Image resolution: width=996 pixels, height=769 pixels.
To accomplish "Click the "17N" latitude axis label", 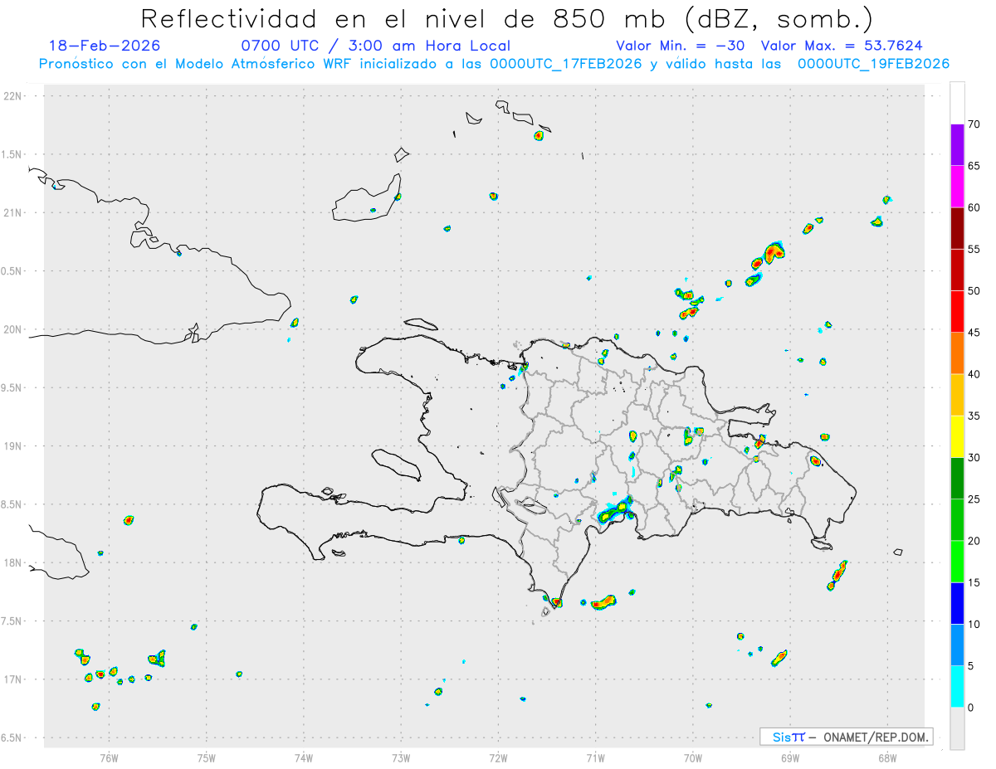I will 13,679.
